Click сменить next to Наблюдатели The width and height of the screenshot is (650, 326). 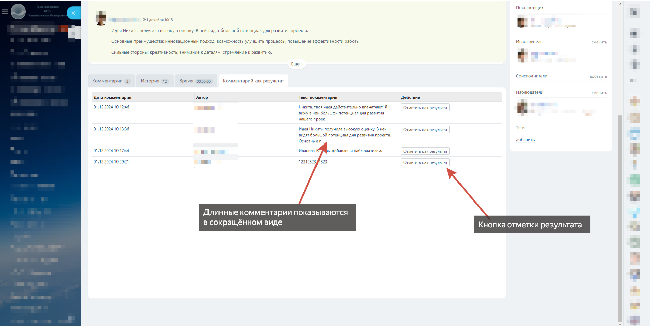click(599, 93)
